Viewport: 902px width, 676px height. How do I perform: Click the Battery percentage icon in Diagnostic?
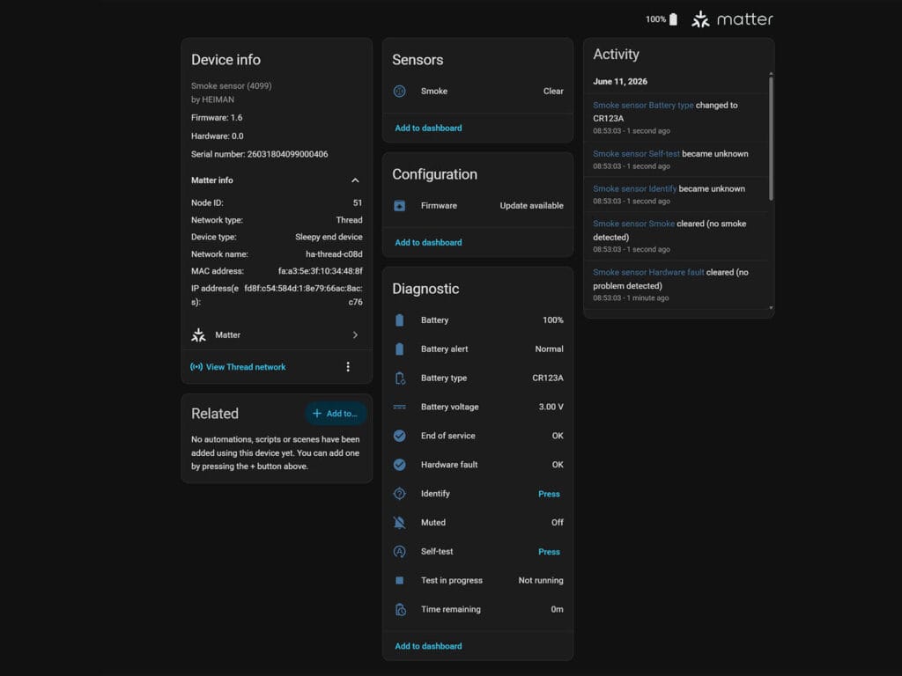coord(399,320)
